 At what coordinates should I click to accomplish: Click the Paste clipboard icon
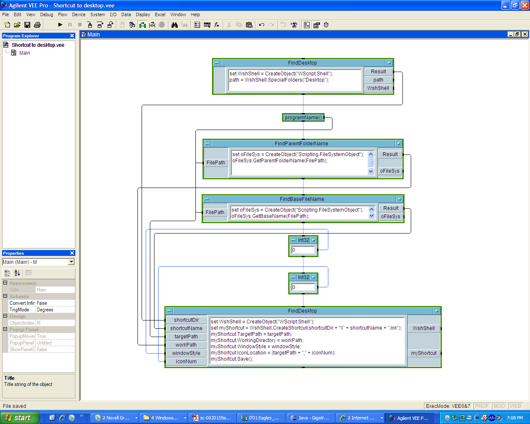(x=249, y=25)
